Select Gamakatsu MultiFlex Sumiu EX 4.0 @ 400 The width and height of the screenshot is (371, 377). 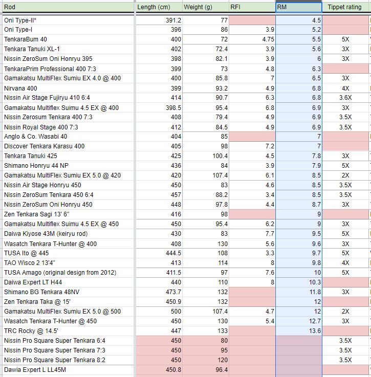(68, 78)
